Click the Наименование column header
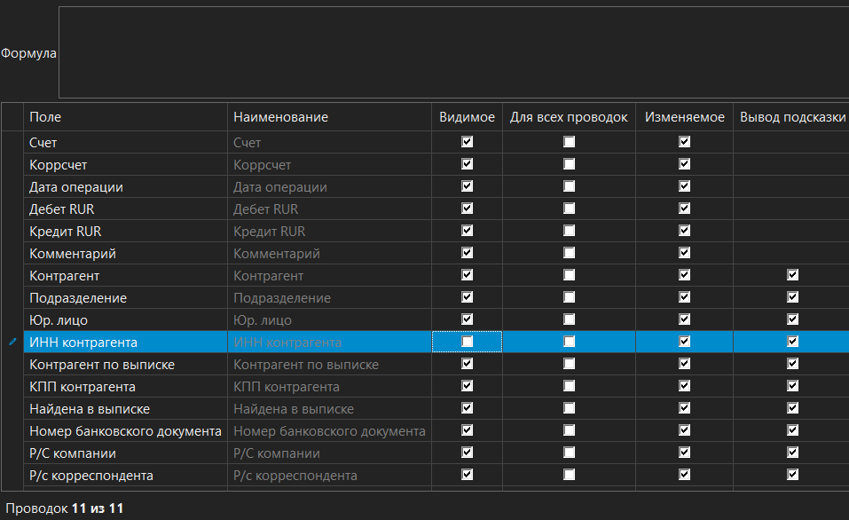 click(328, 117)
